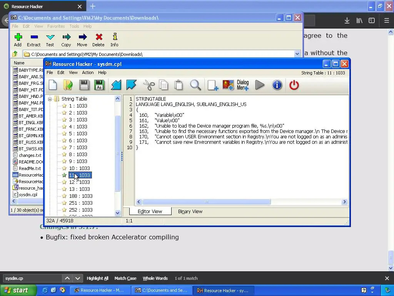394x296 pixels.
Task: Click the Copy pages icon in Resource Hacker
Action: pos(164,85)
